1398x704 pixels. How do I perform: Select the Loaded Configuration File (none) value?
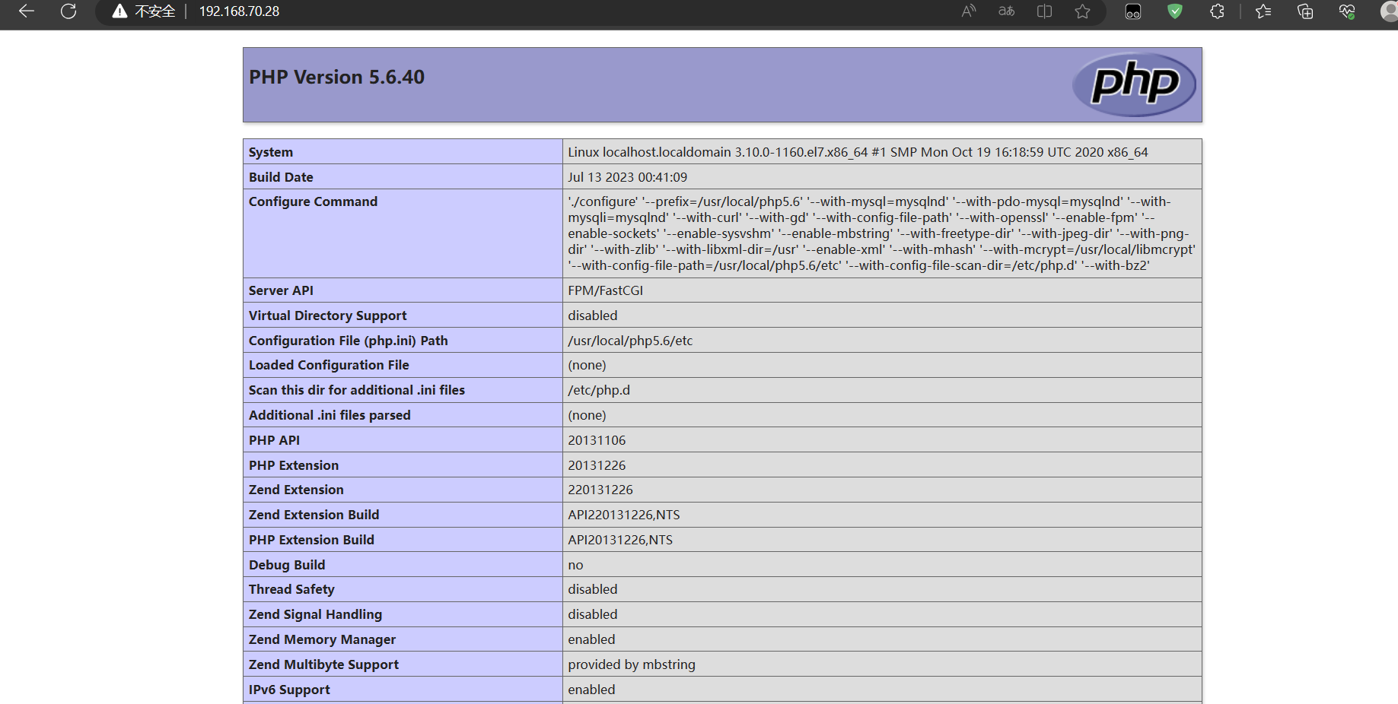coord(587,365)
